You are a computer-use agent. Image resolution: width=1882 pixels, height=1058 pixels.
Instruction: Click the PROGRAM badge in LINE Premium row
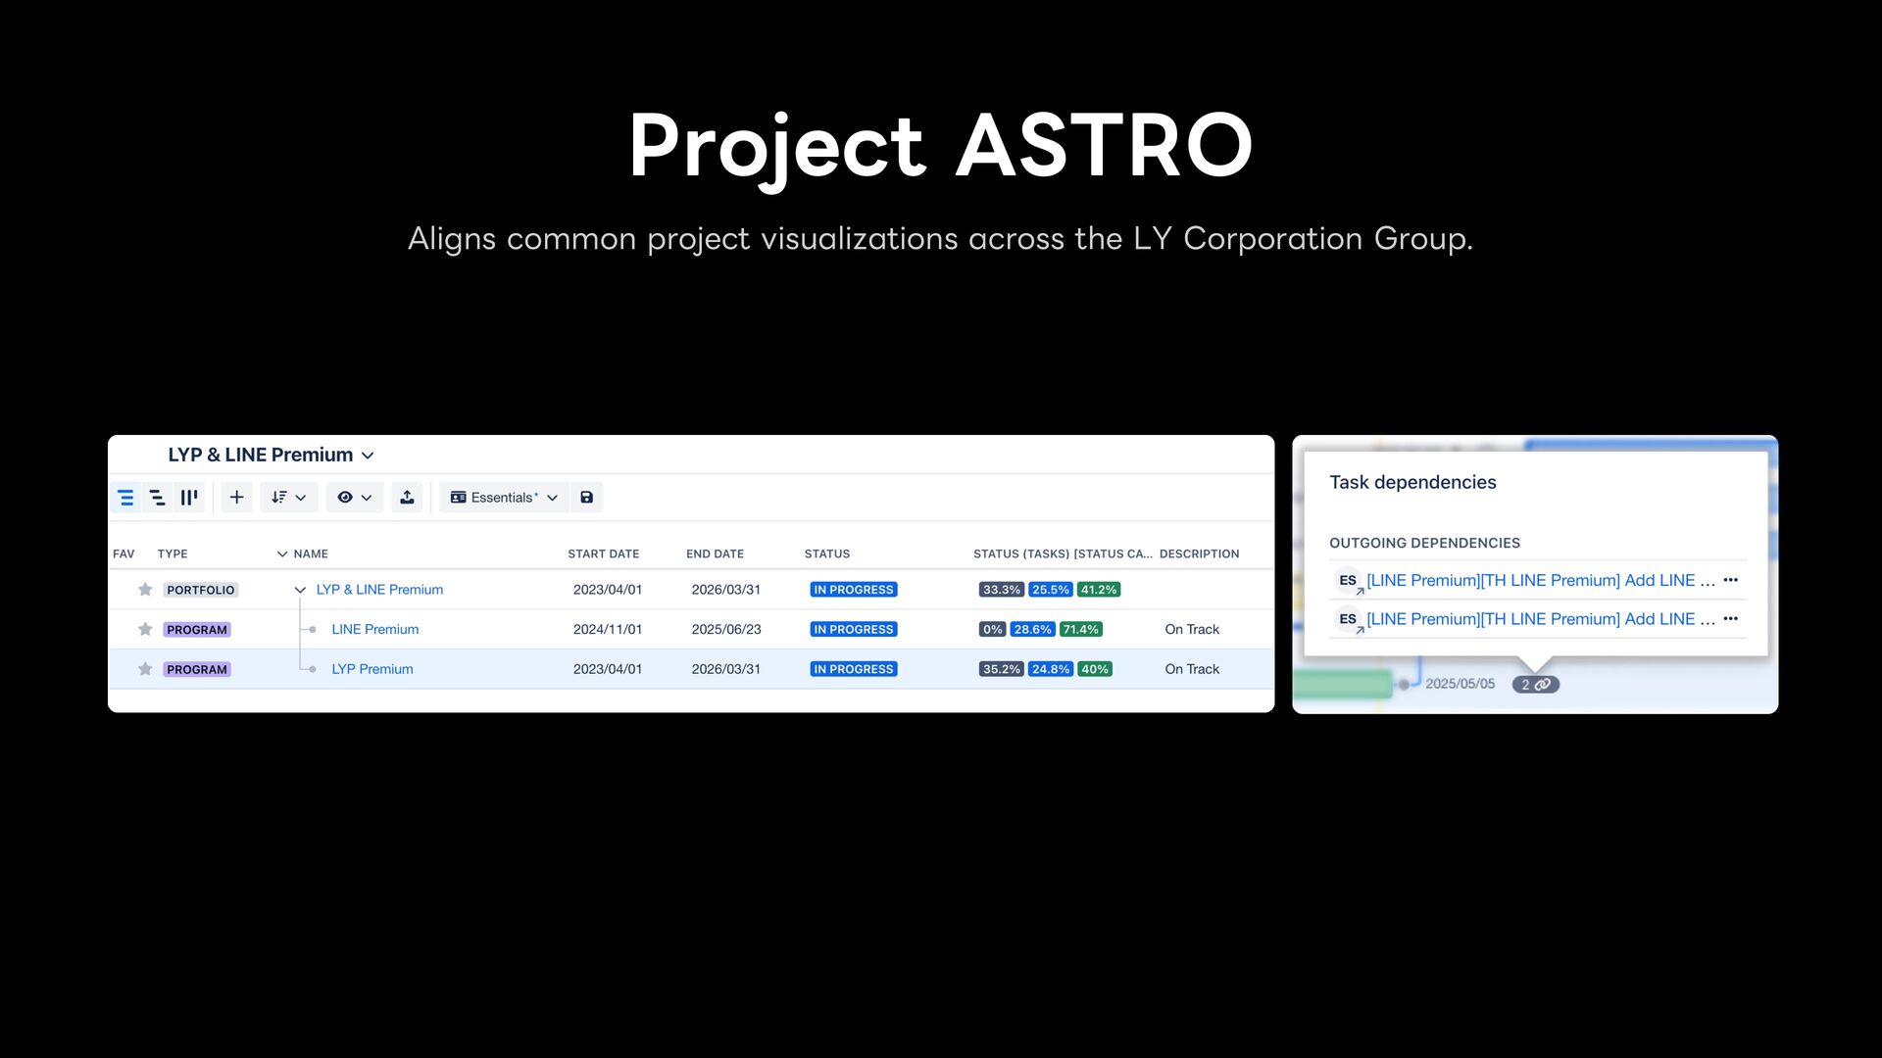(197, 630)
